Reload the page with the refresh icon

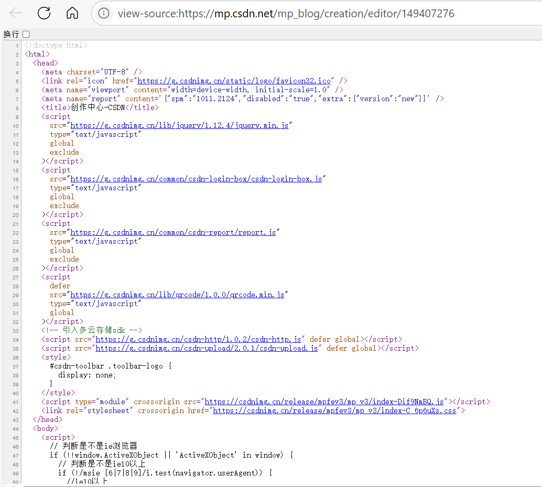(44, 14)
